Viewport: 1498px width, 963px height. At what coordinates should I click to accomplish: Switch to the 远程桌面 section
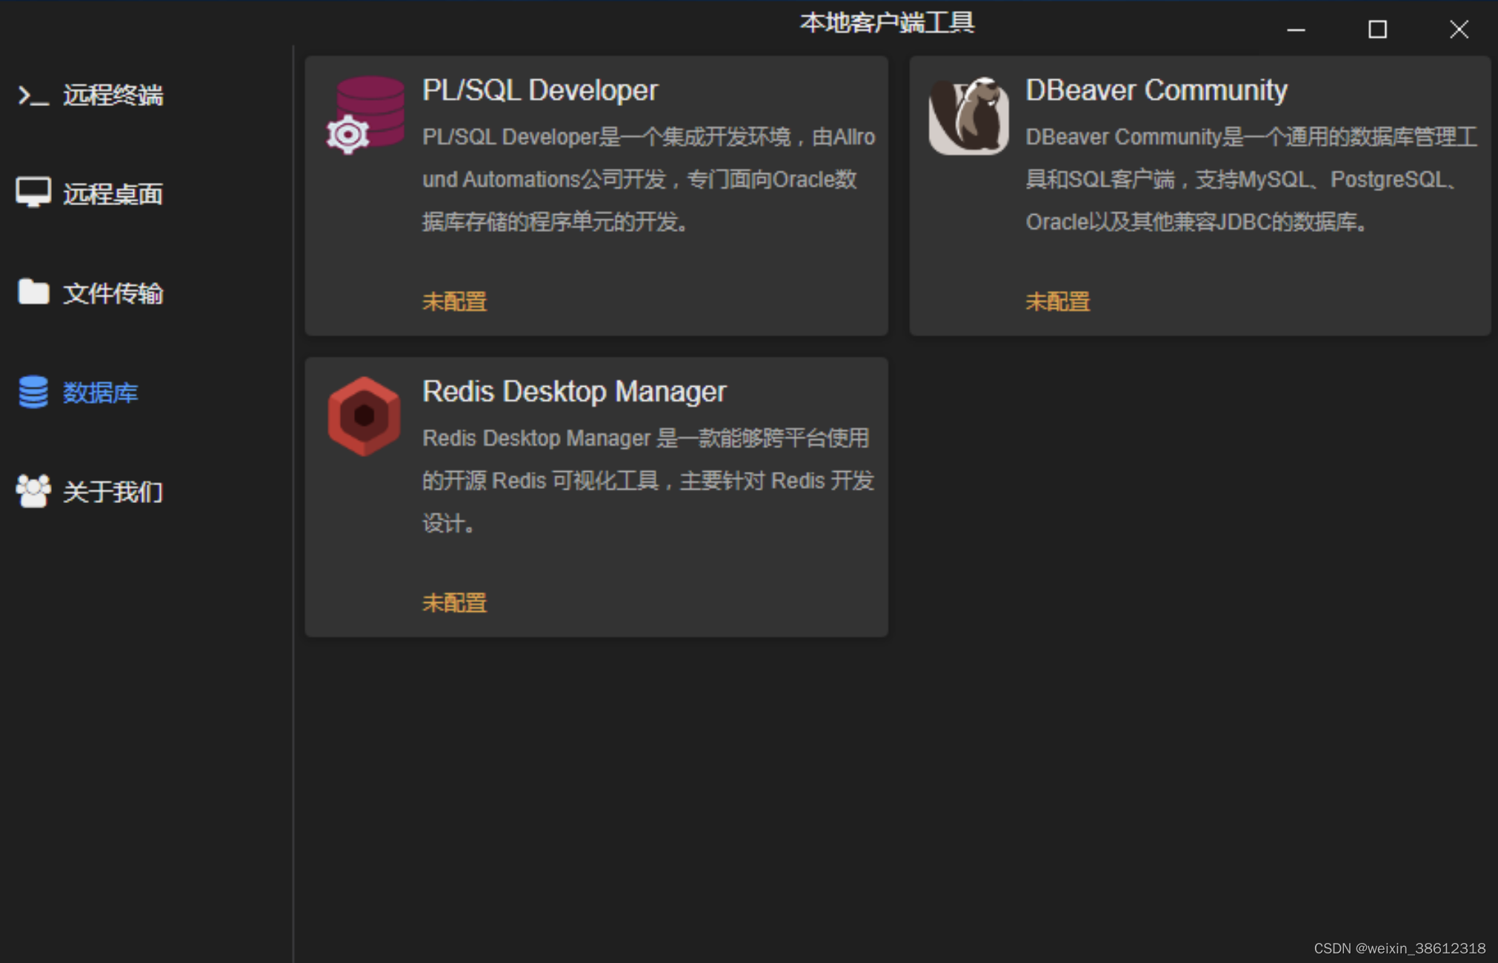[113, 194]
